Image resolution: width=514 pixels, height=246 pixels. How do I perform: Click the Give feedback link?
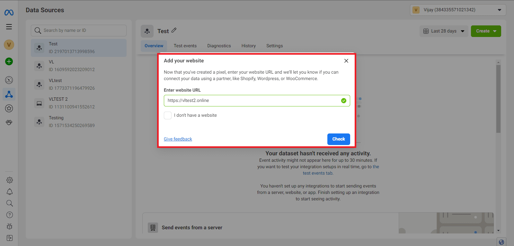178,139
